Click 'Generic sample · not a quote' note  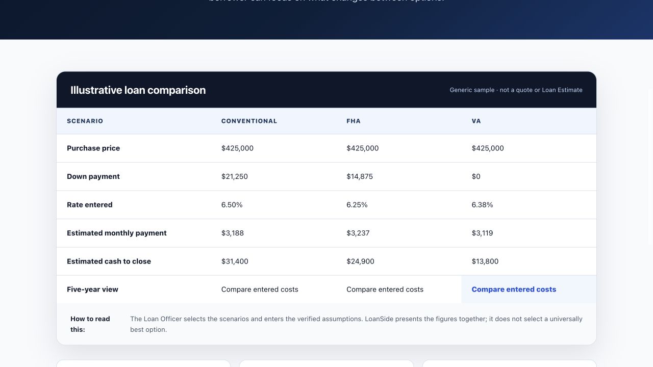[x=516, y=90]
